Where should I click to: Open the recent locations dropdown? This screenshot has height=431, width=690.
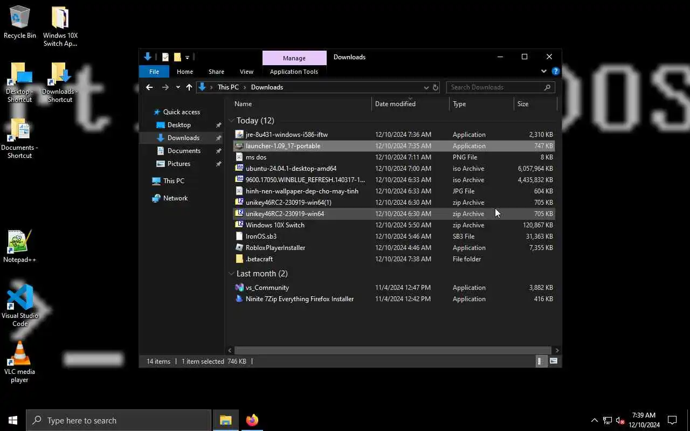pos(178,87)
